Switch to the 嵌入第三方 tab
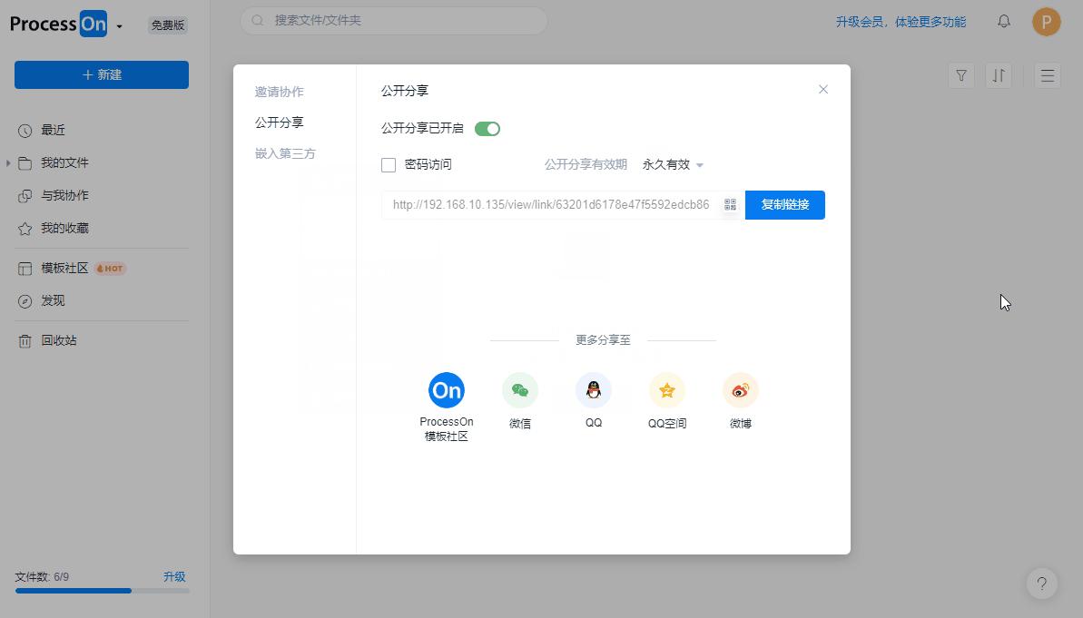1083x618 pixels. (285, 153)
